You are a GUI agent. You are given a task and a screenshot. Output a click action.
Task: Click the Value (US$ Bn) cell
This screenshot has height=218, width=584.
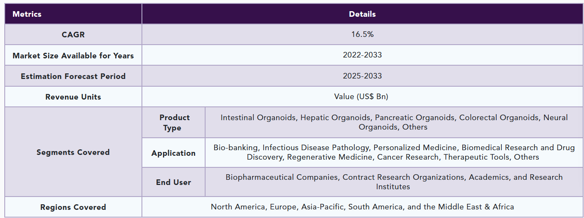point(361,97)
